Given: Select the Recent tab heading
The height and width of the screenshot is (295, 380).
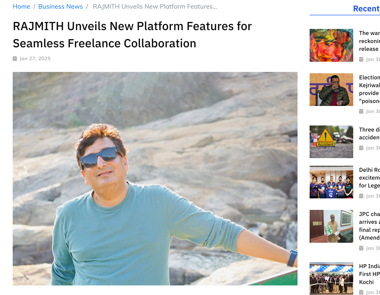Looking at the screenshot, I should coord(366,9).
